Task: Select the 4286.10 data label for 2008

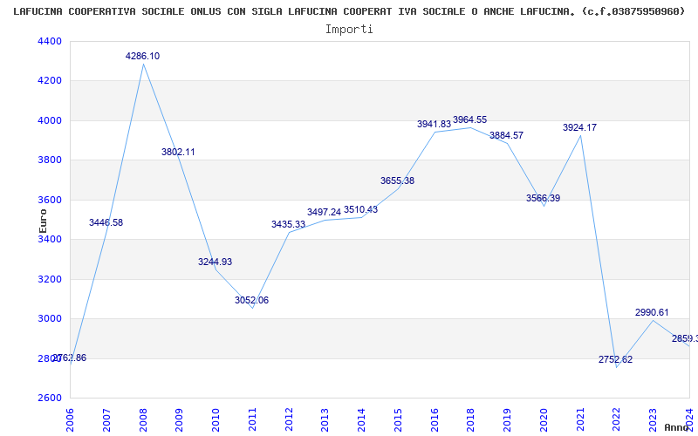Action: [x=142, y=56]
